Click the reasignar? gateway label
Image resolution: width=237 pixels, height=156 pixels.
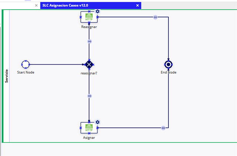coord(89,73)
